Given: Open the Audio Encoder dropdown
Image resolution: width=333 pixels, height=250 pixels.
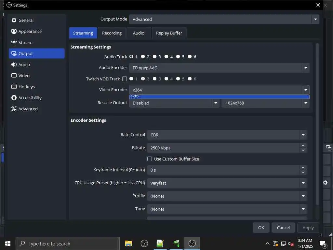Looking at the screenshot, I should click(219, 68).
